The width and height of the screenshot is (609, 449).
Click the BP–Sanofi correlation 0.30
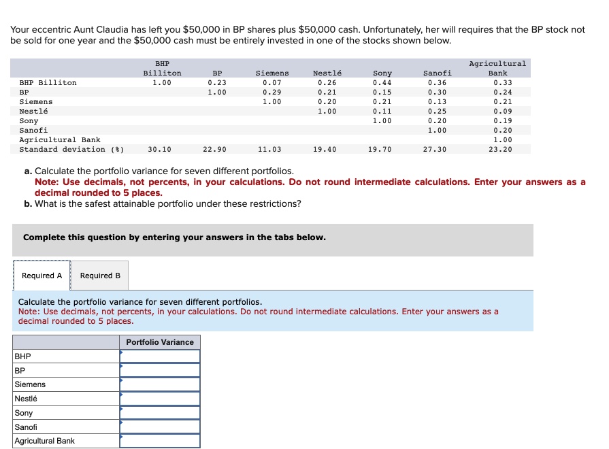click(x=438, y=93)
